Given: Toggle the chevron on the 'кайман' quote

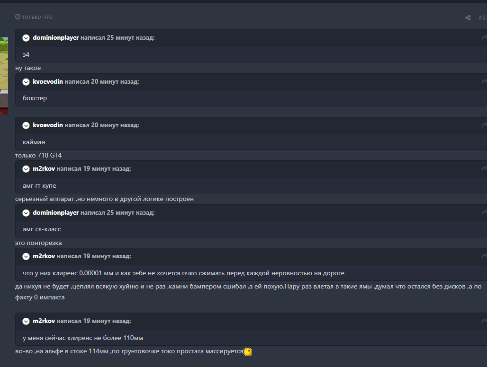Looking at the screenshot, I should click(26, 125).
